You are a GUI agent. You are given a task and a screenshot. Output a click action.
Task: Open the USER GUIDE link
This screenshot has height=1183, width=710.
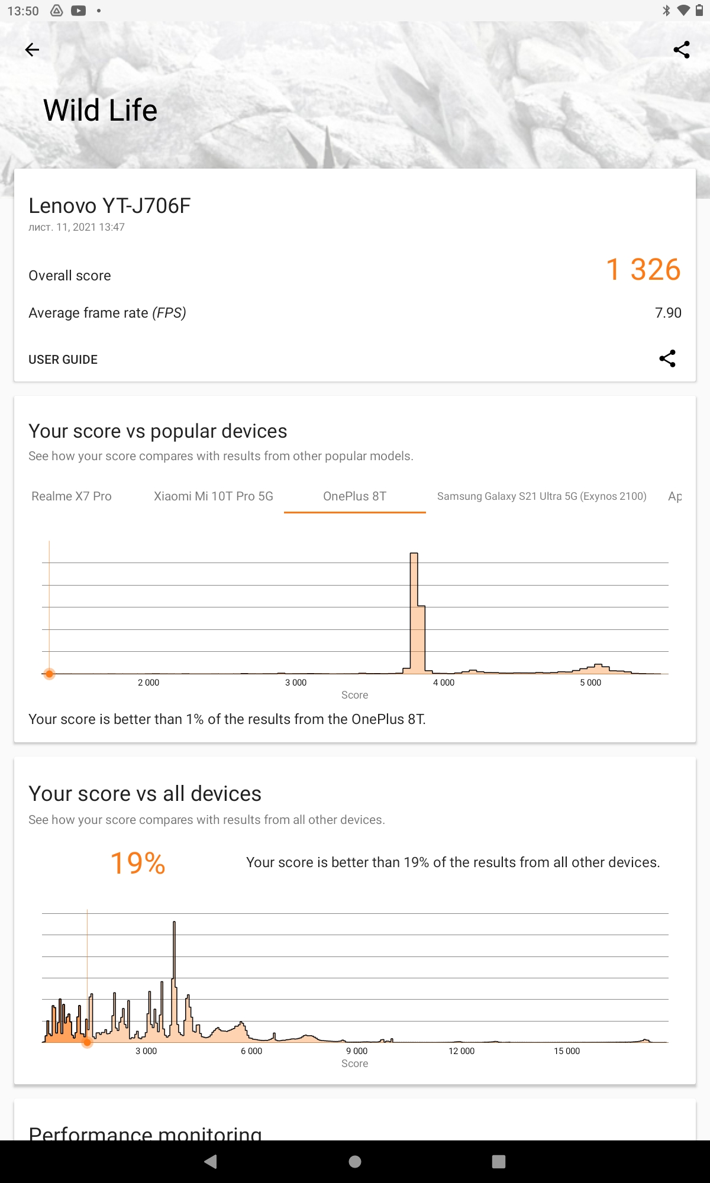tap(63, 360)
